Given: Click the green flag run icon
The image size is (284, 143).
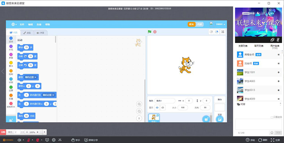Looking at the screenshot, I should coord(150,32).
